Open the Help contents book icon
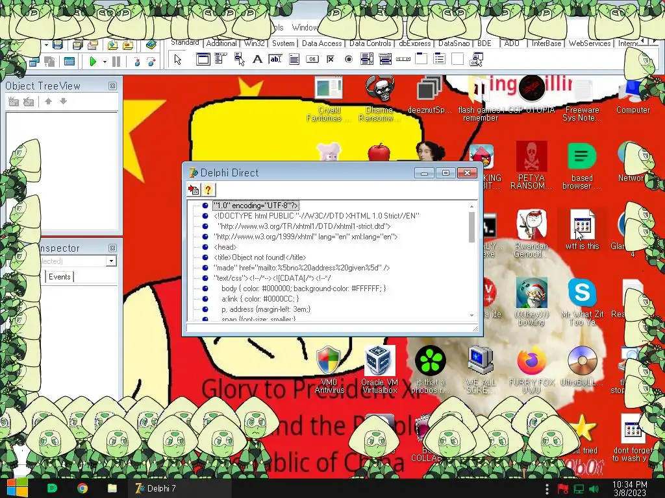Viewport: 665px width, 498px height. point(151,45)
